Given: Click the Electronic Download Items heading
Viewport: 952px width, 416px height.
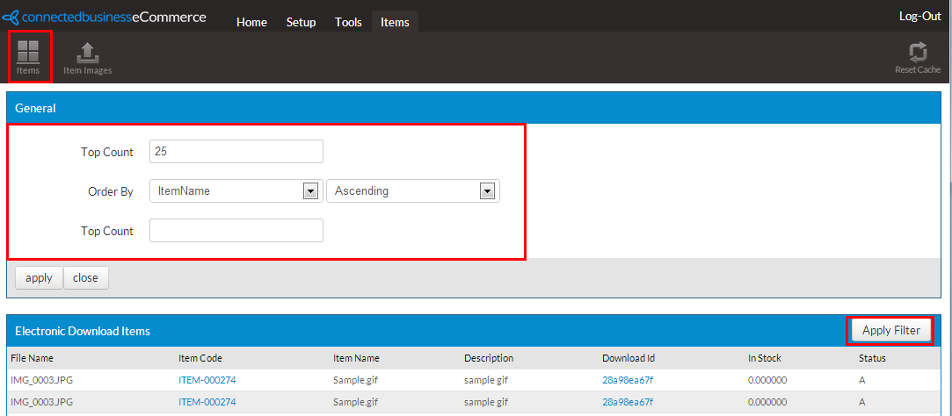Looking at the screenshot, I should tap(83, 331).
